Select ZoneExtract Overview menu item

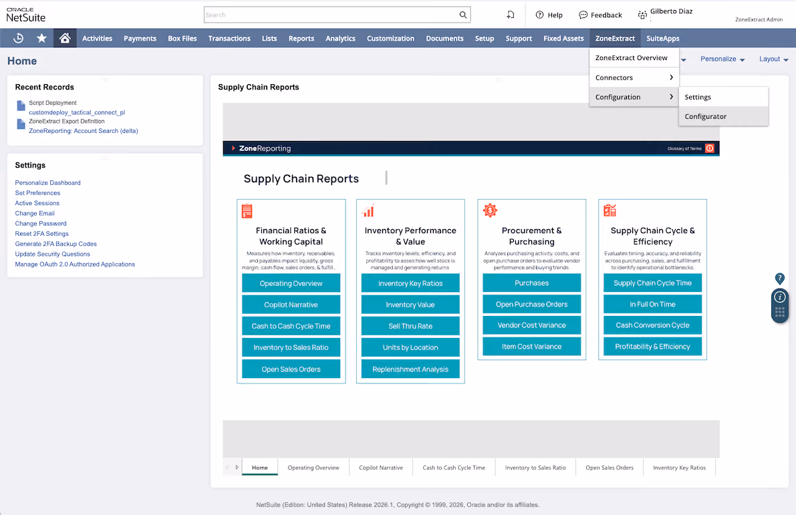tap(634, 58)
